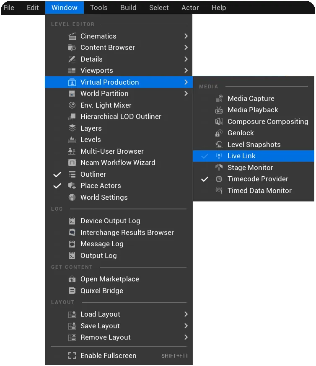Toggle the Live Link checkmark

pos(205,156)
